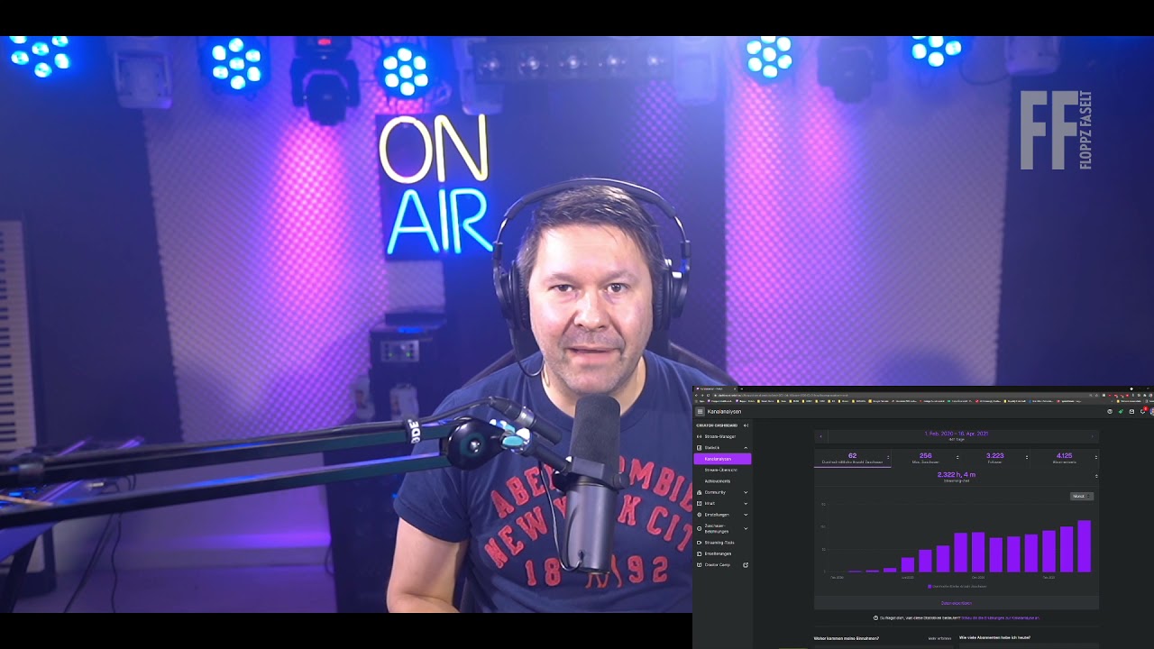The width and height of the screenshot is (1154, 649).
Task: Open metric dropdown on 3.223 tile
Action: tap(1027, 457)
